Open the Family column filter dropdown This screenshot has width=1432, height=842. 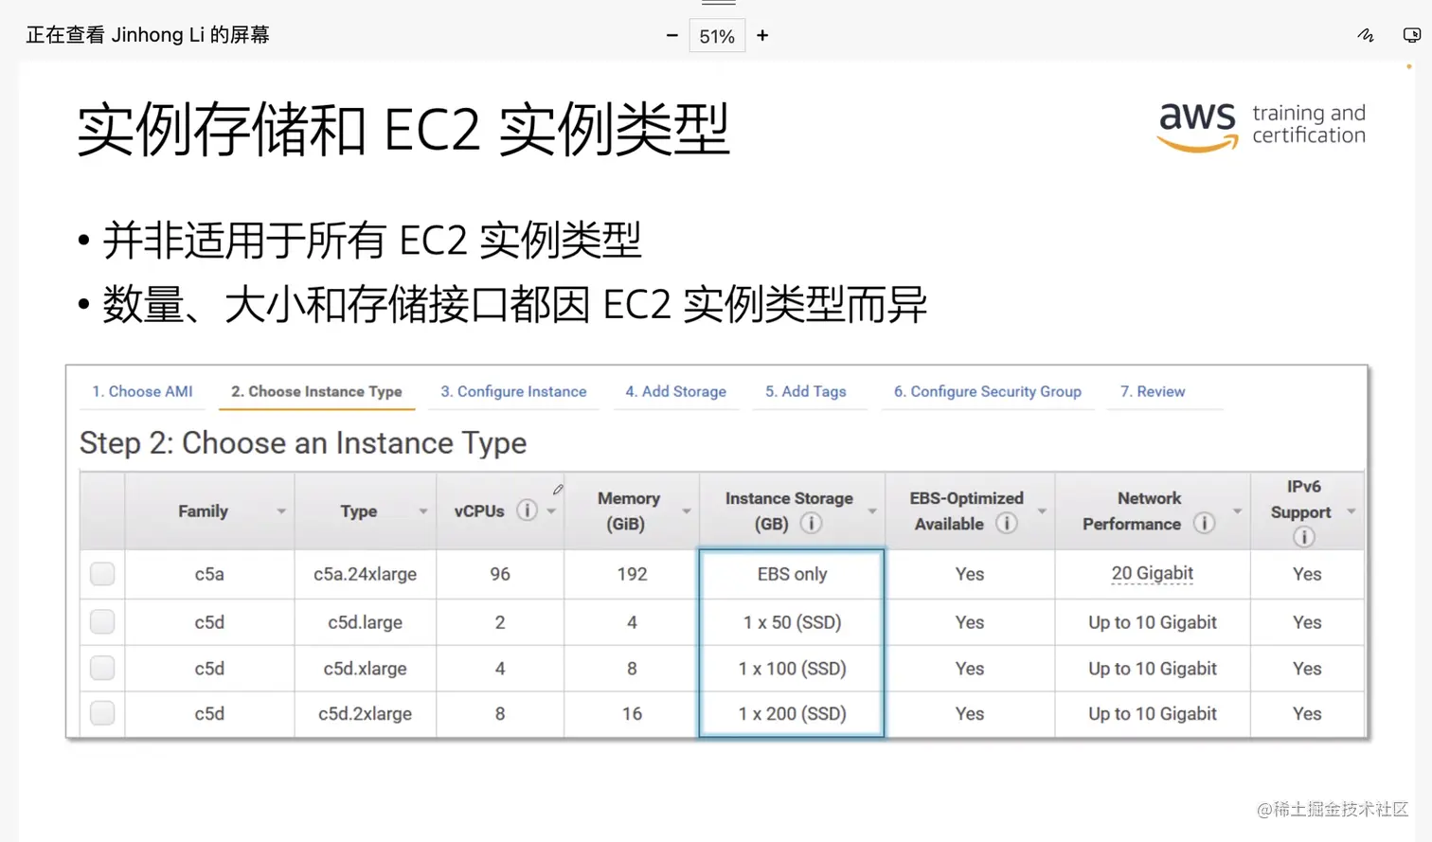pyautogui.click(x=281, y=511)
